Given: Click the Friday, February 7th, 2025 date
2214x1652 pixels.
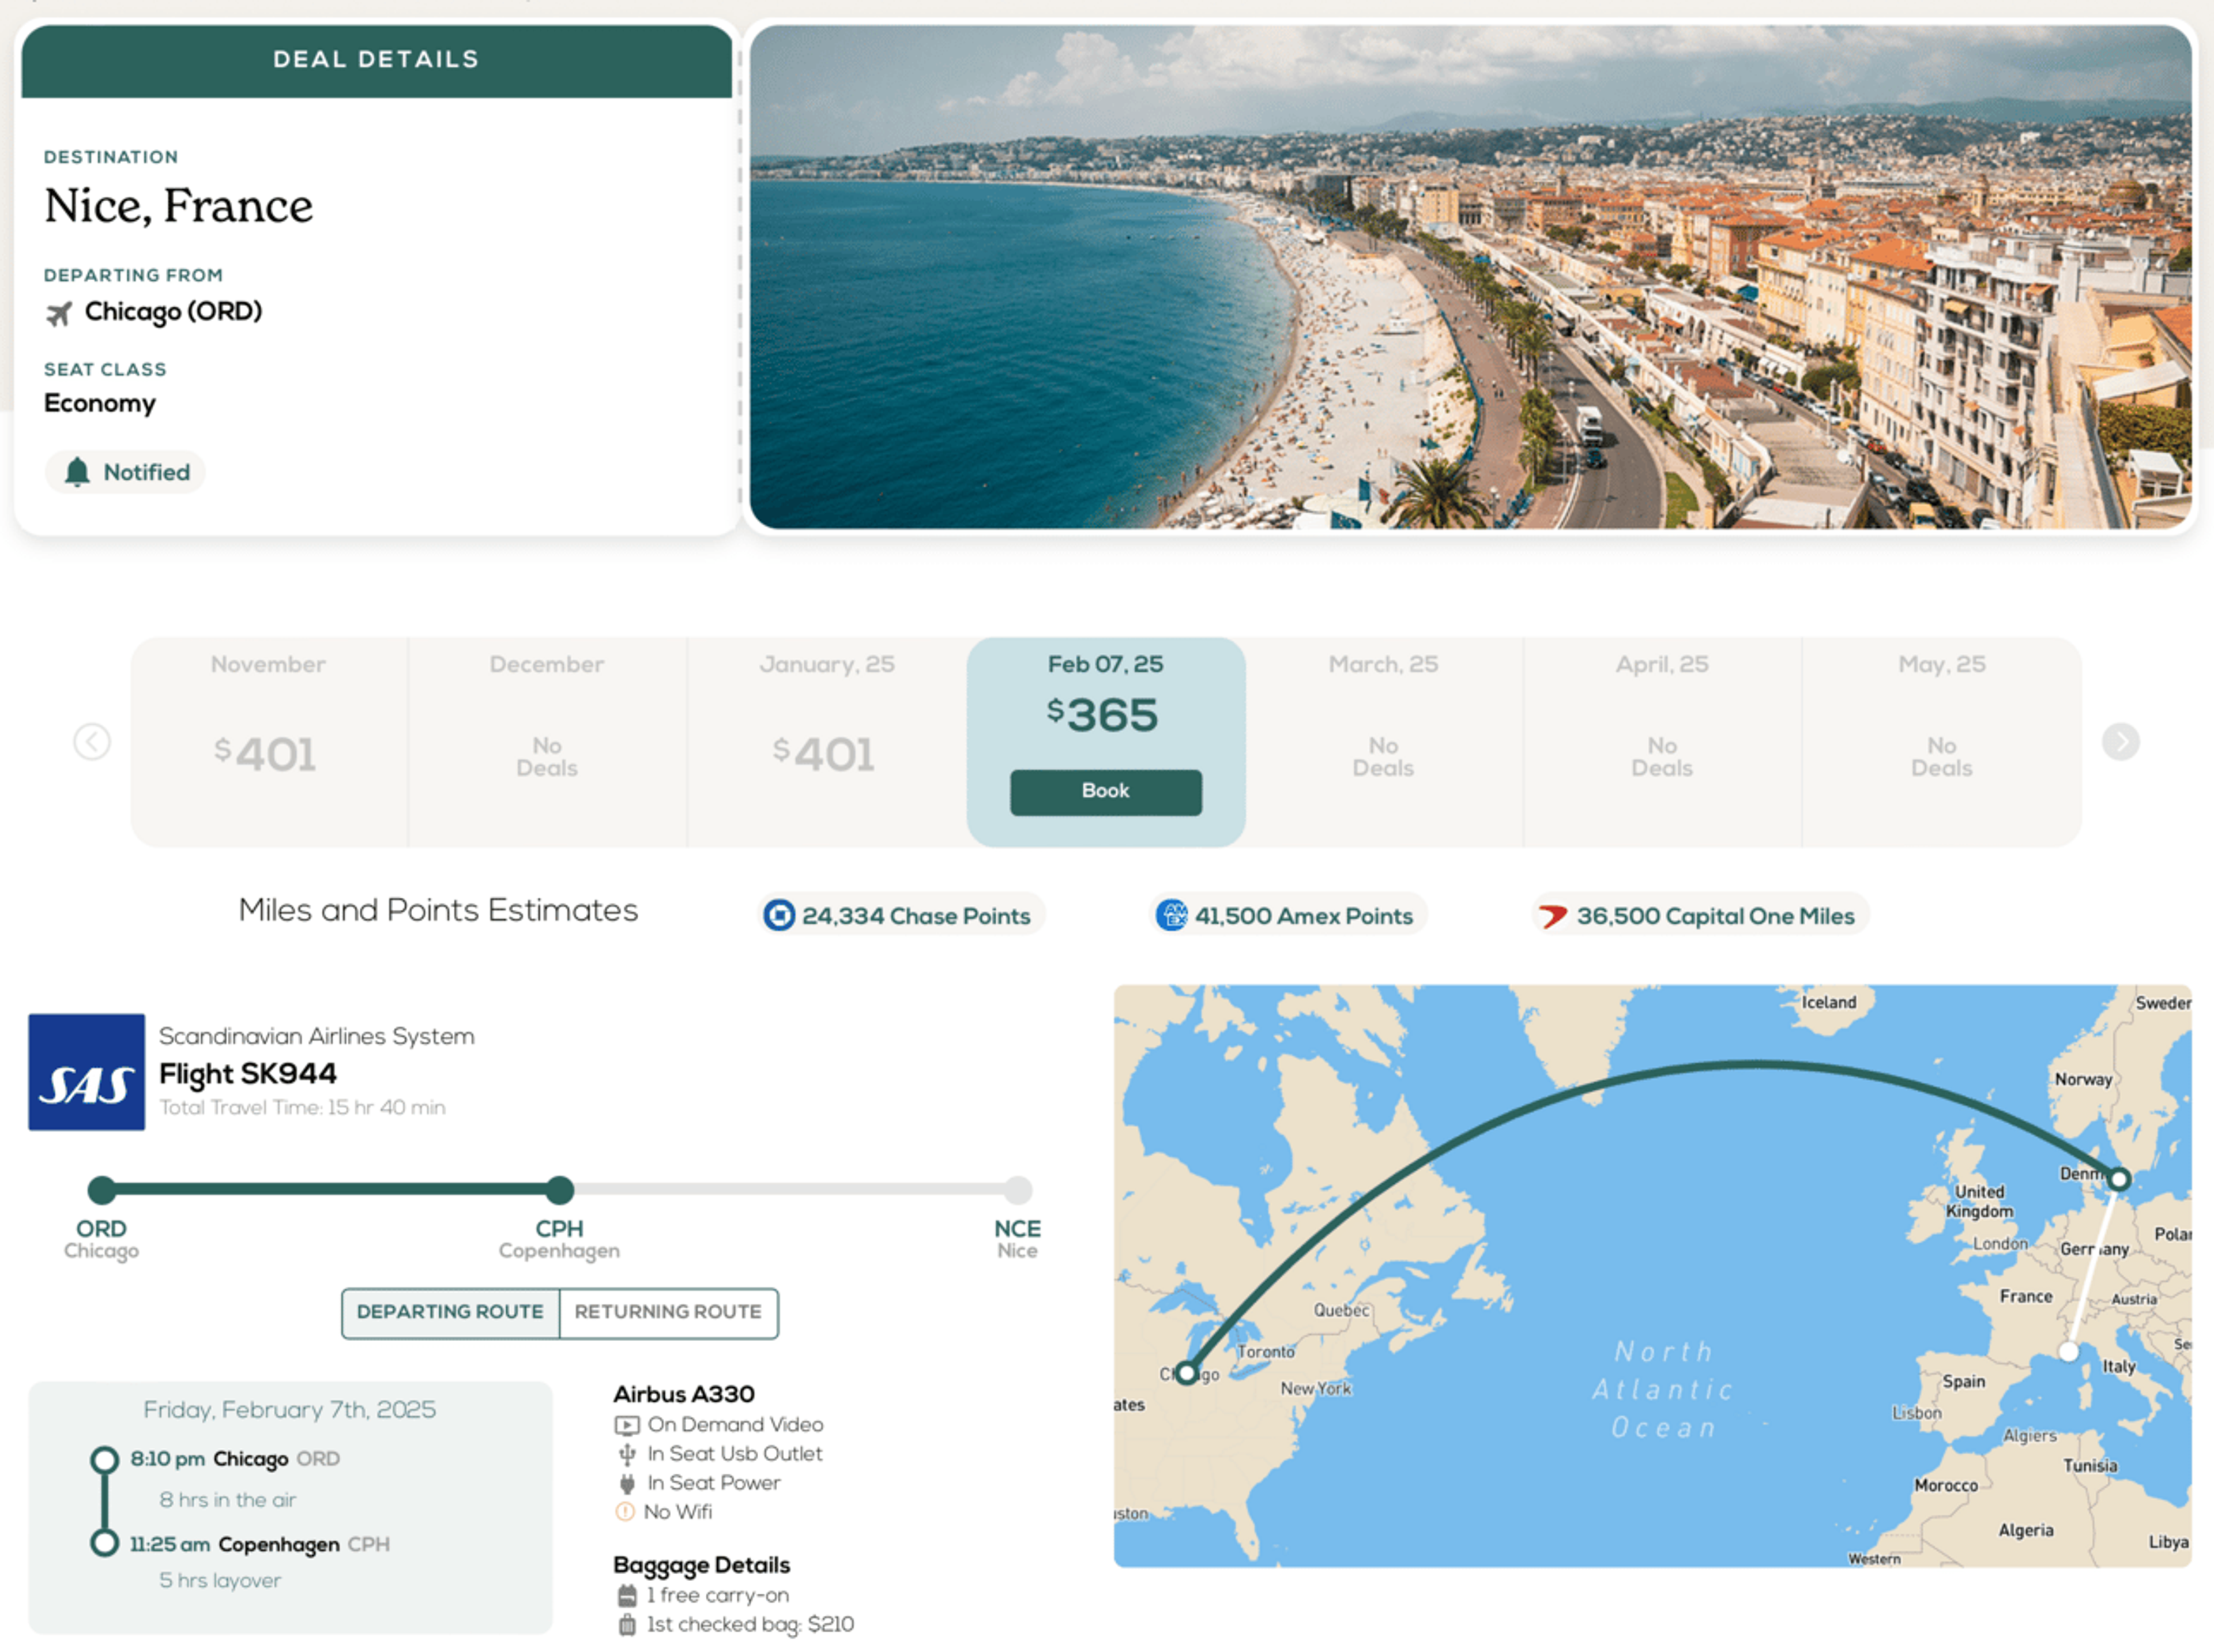Looking at the screenshot, I should pos(289,1409).
